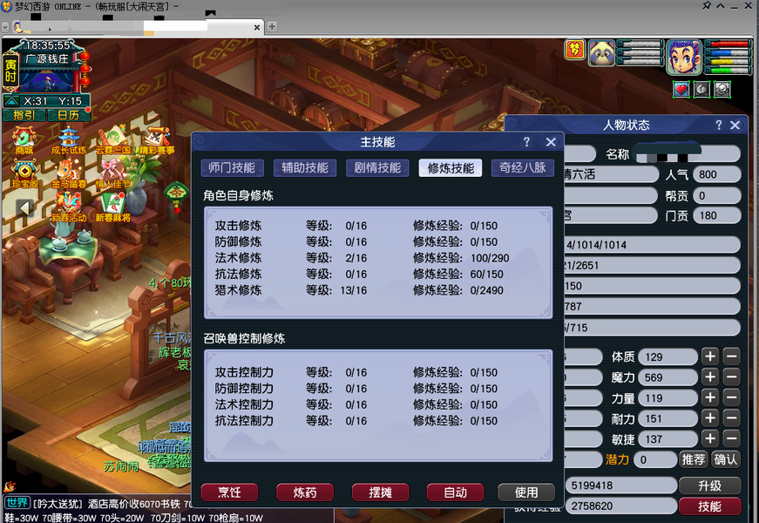This screenshot has width=759, height=523.
Task: Click the 摆摊 stall button
Action: pos(381,492)
